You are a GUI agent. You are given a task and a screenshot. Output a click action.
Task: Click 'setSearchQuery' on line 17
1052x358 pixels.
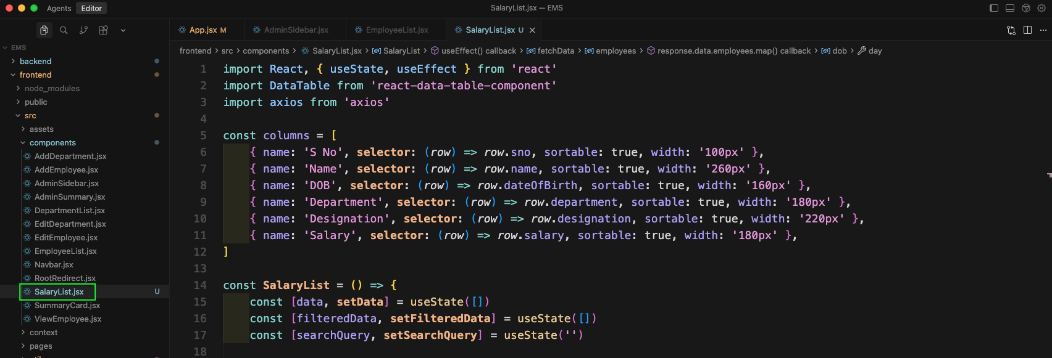point(430,335)
